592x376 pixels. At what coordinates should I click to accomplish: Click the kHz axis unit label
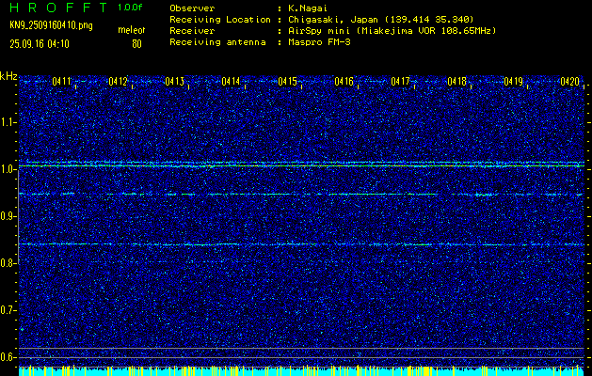(x=8, y=76)
